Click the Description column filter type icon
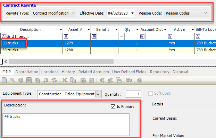216x138 pixels. (3, 36)
